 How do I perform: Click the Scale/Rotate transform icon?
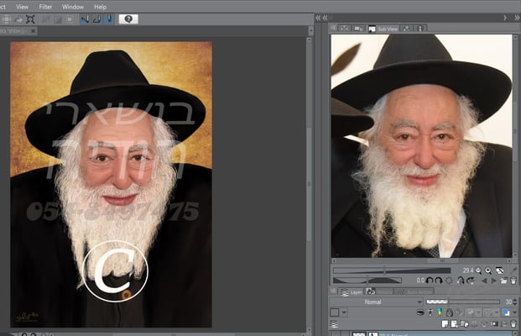click(x=30, y=19)
